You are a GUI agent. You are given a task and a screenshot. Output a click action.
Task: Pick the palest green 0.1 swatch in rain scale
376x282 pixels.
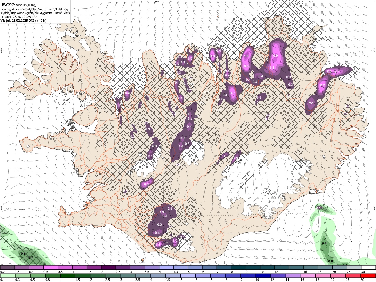[x=7, y=276]
